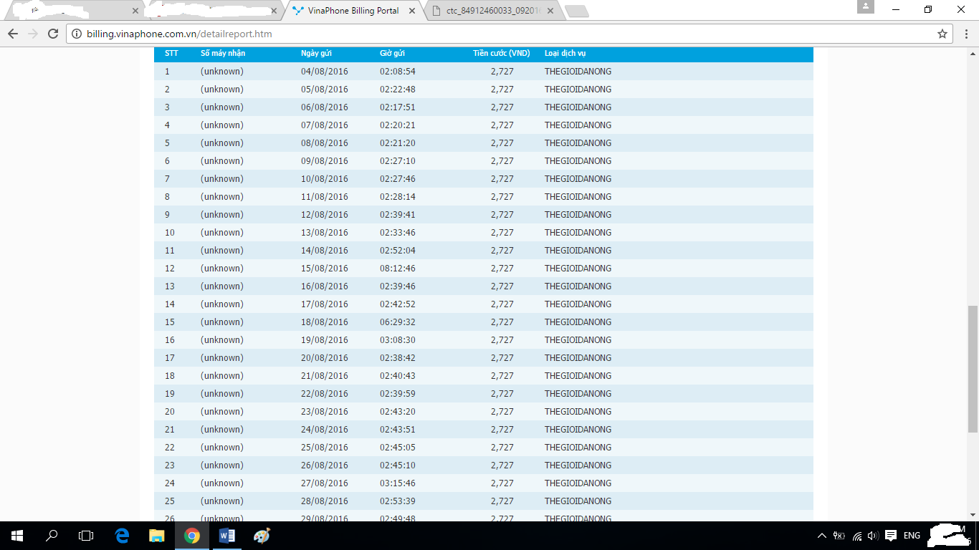Click the Loại dịch vụ column header

(x=565, y=53)
